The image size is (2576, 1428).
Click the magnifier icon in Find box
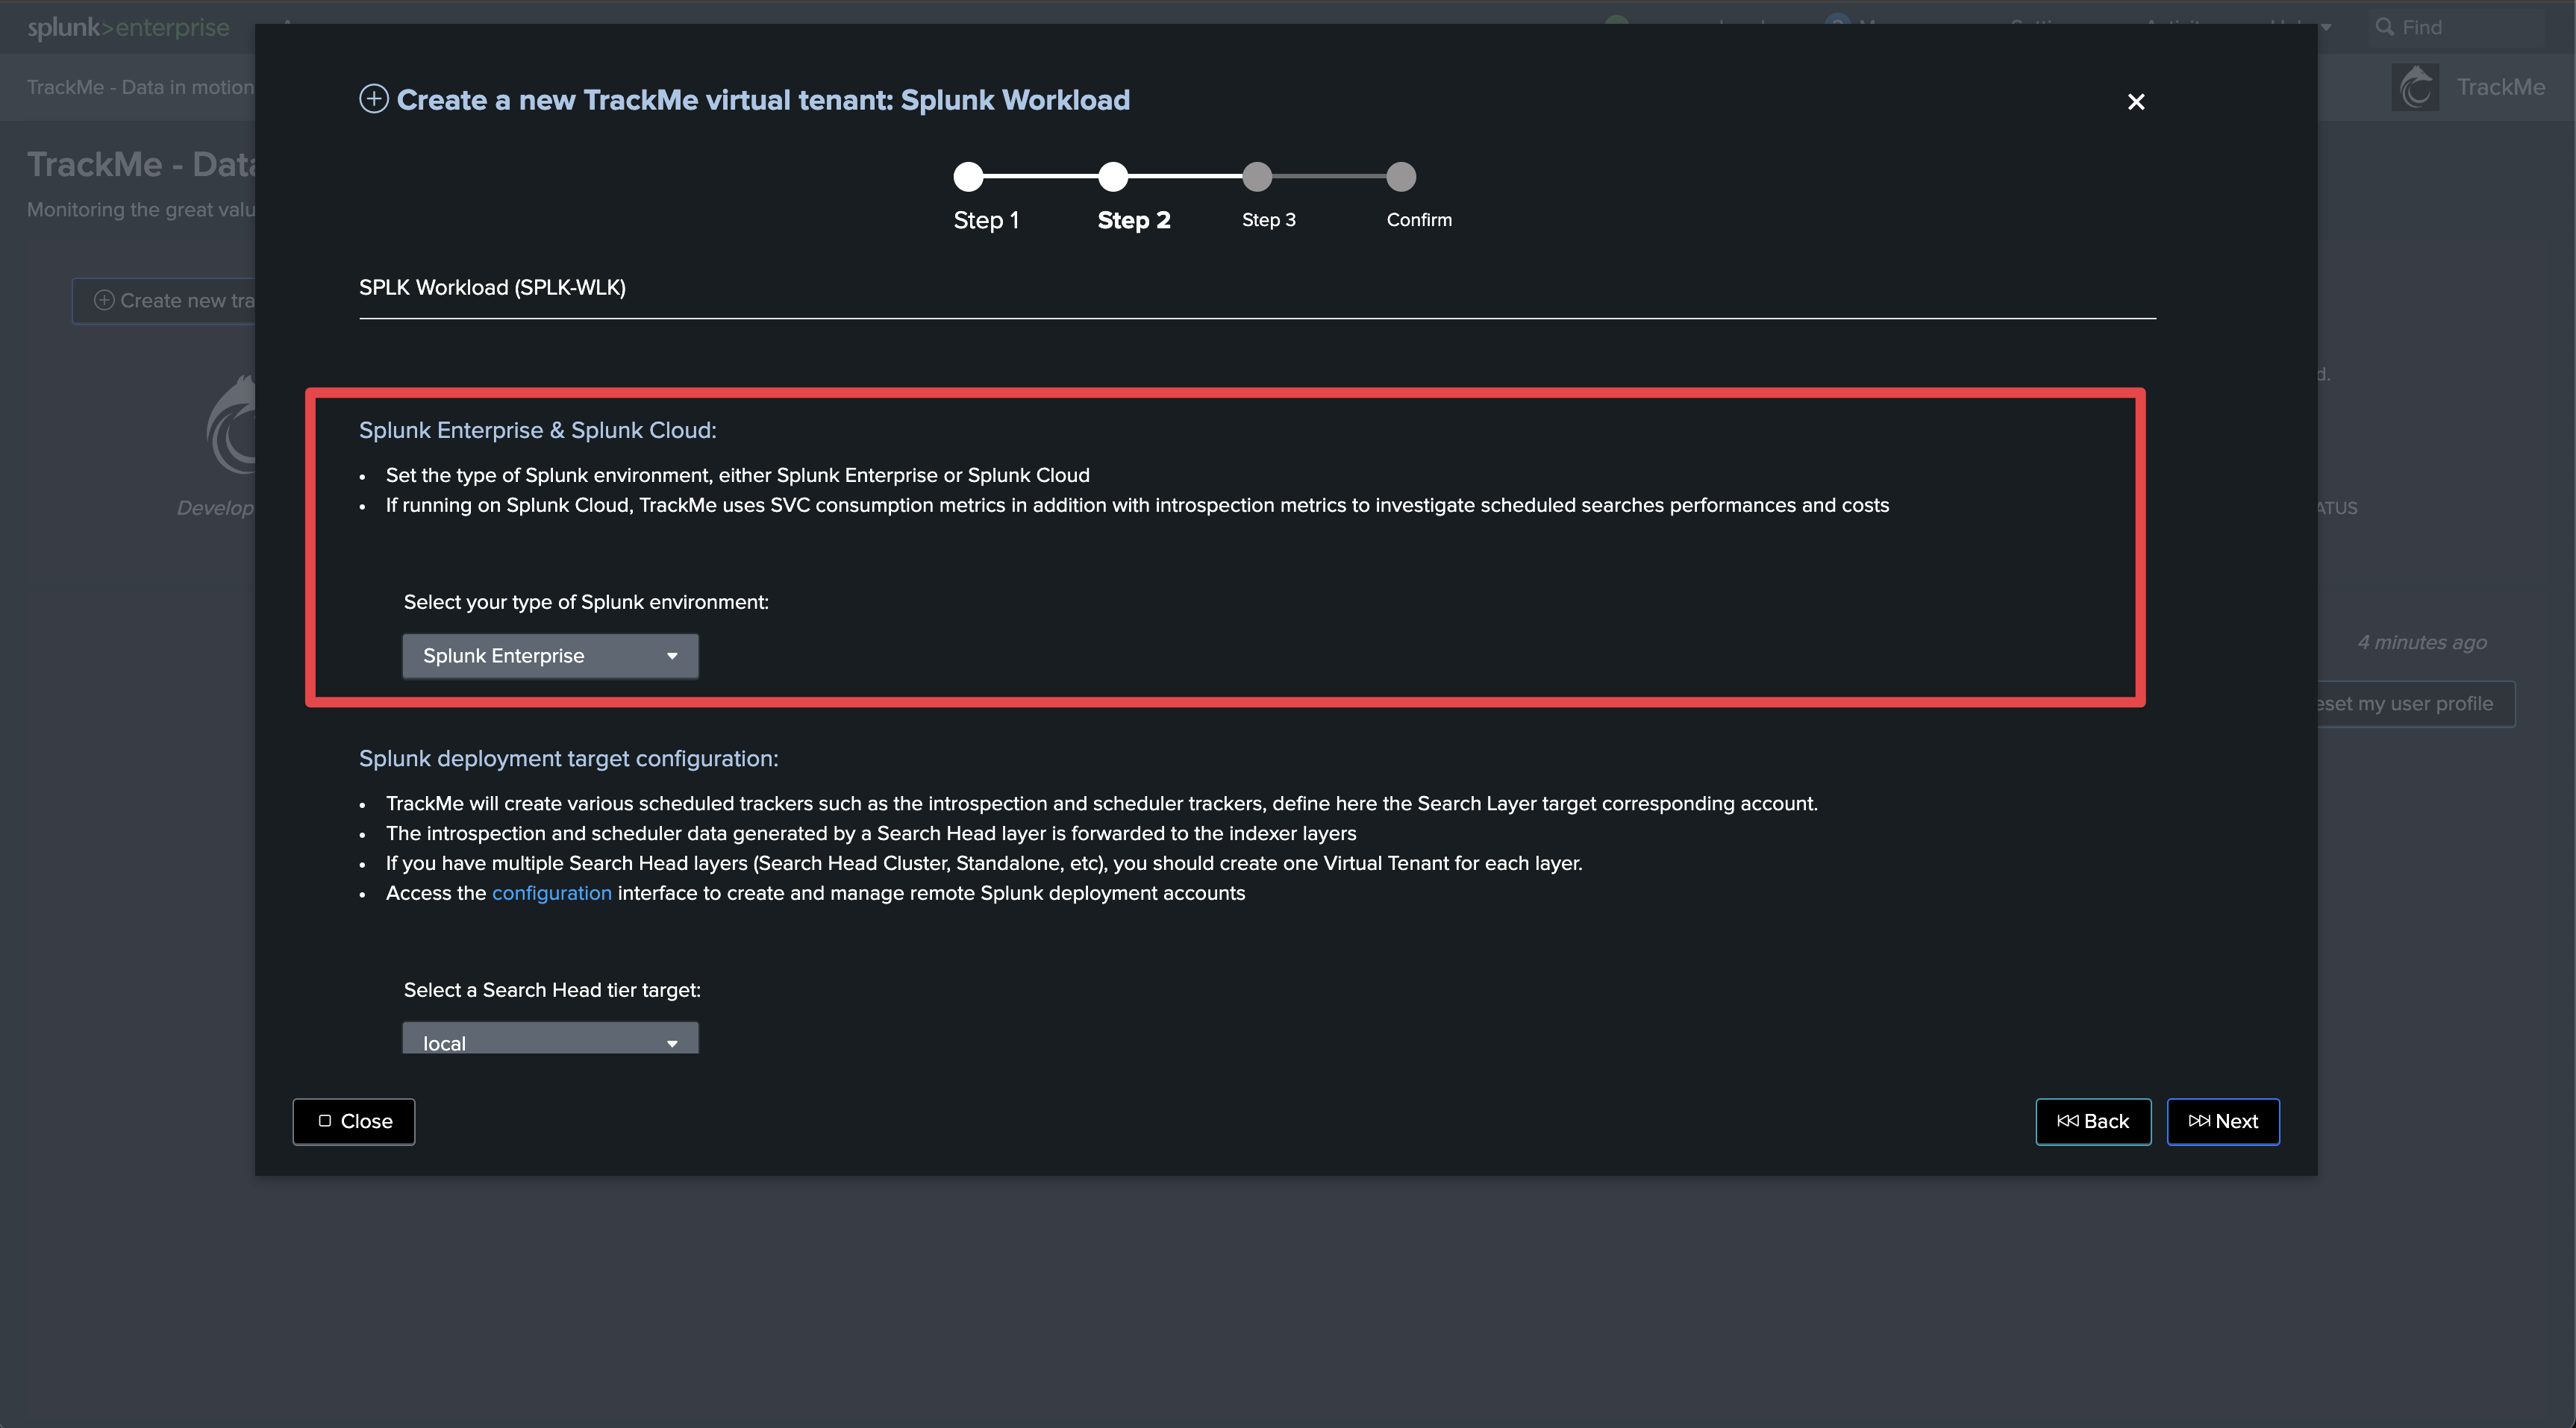(2385, 27)
